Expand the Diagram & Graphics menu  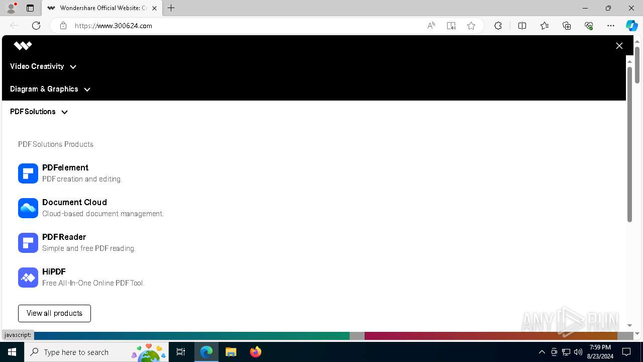[x=50, y=89]
